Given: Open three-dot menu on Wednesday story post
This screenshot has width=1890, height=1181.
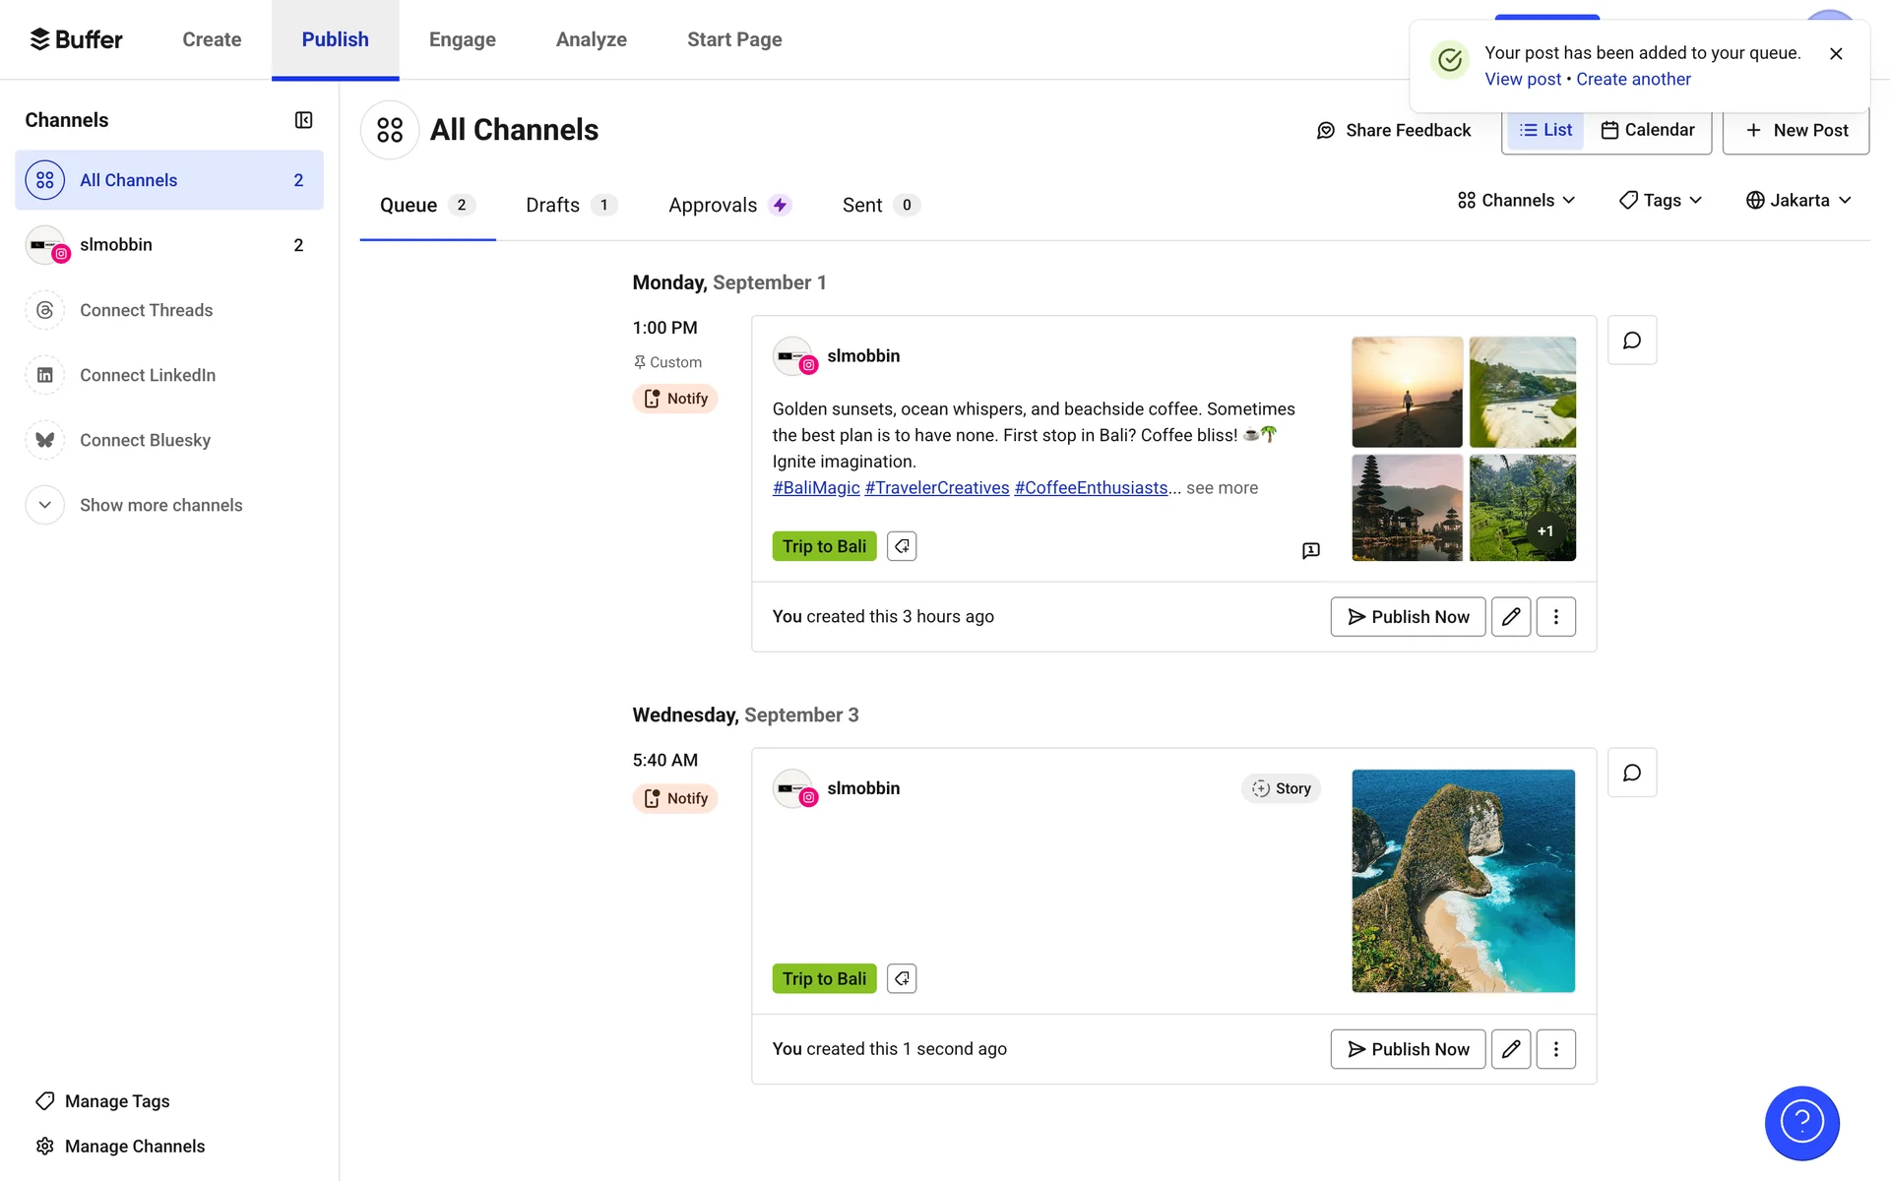Looking at the screenshot, I should pos(1555,1049).
